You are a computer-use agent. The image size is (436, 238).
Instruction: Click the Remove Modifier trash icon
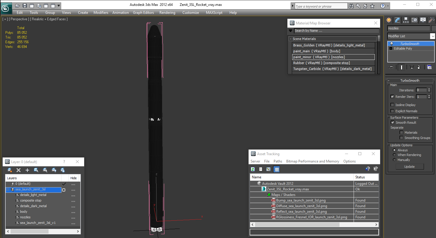click(419, 67)
